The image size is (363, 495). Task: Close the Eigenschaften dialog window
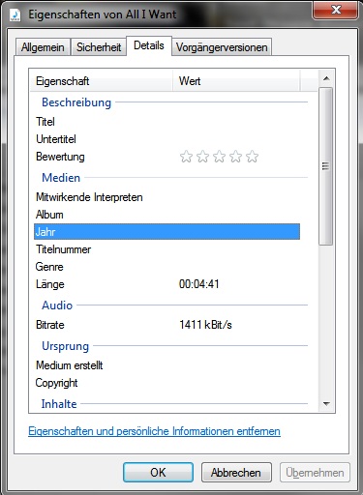click(335, 10)
